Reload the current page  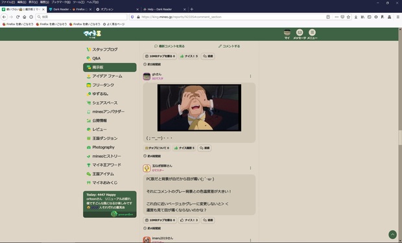pos(18,17)
